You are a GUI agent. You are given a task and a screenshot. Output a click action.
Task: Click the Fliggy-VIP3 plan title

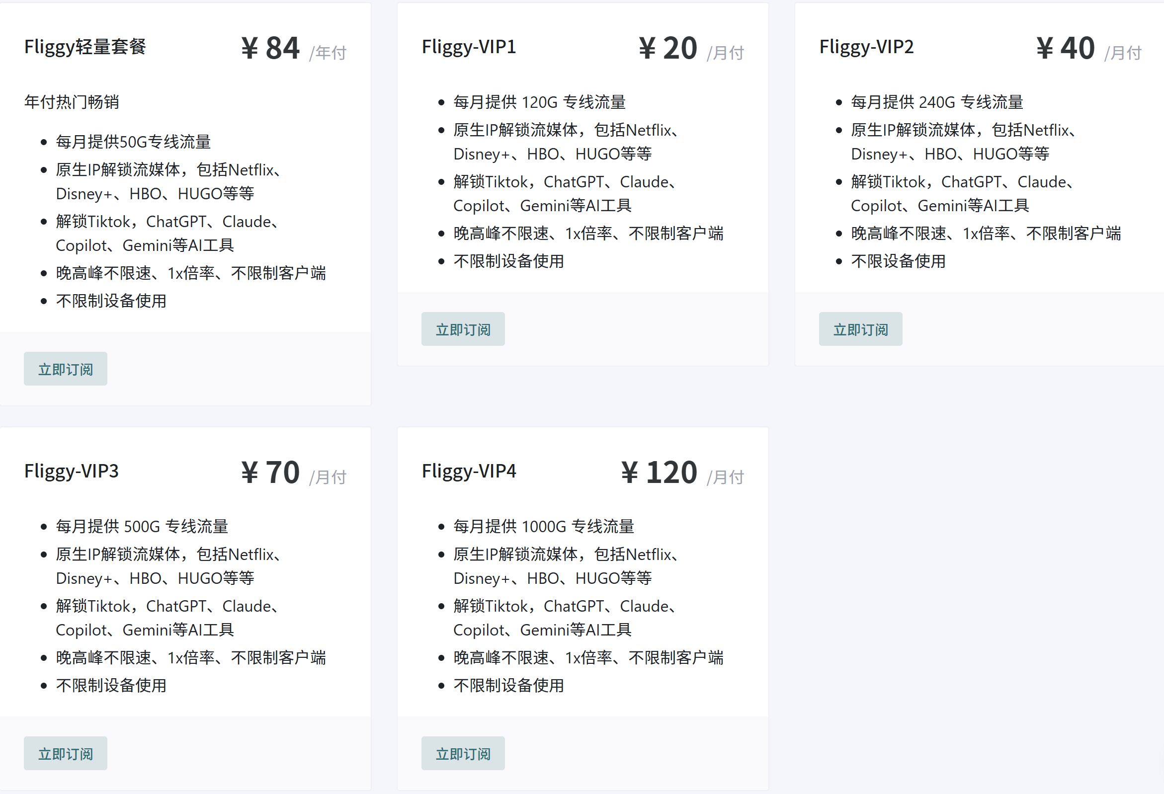[x=72, y=471]
